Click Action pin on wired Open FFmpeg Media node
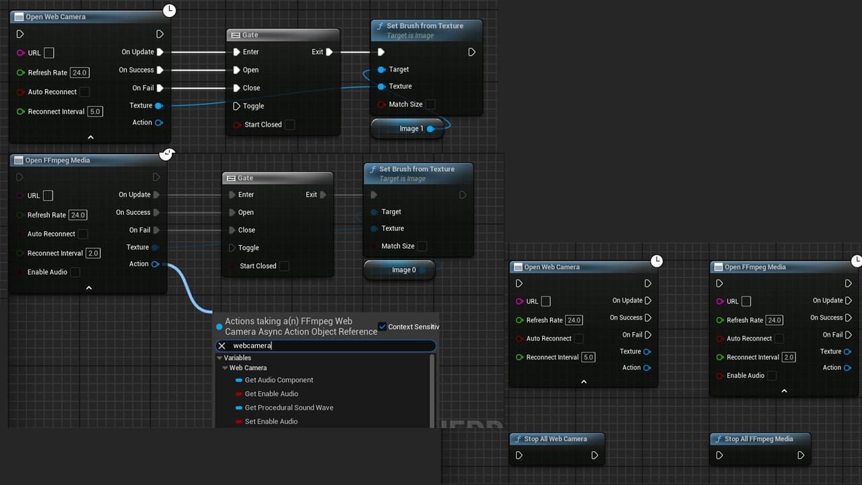The width and height of the screenshot is (862, 485). 156,264
